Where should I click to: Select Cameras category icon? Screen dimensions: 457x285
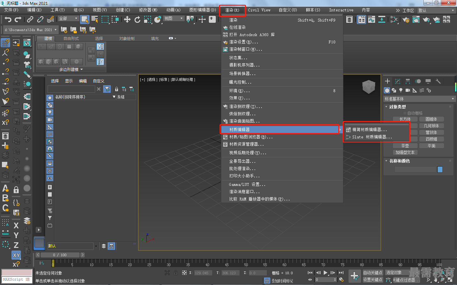(408, 90)
